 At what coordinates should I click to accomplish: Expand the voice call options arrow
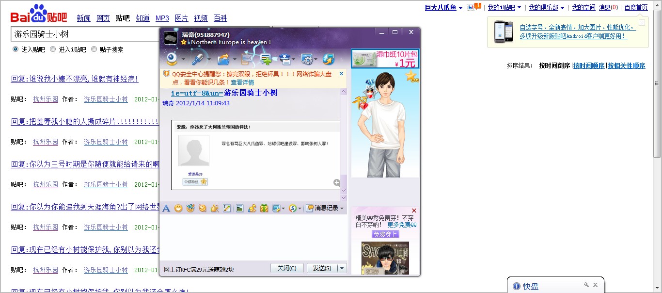pos(208,60)
